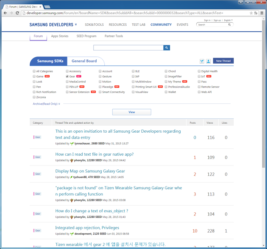Click the Sign up link
This screenshot has height=249, width=267.
pos(217,20)
